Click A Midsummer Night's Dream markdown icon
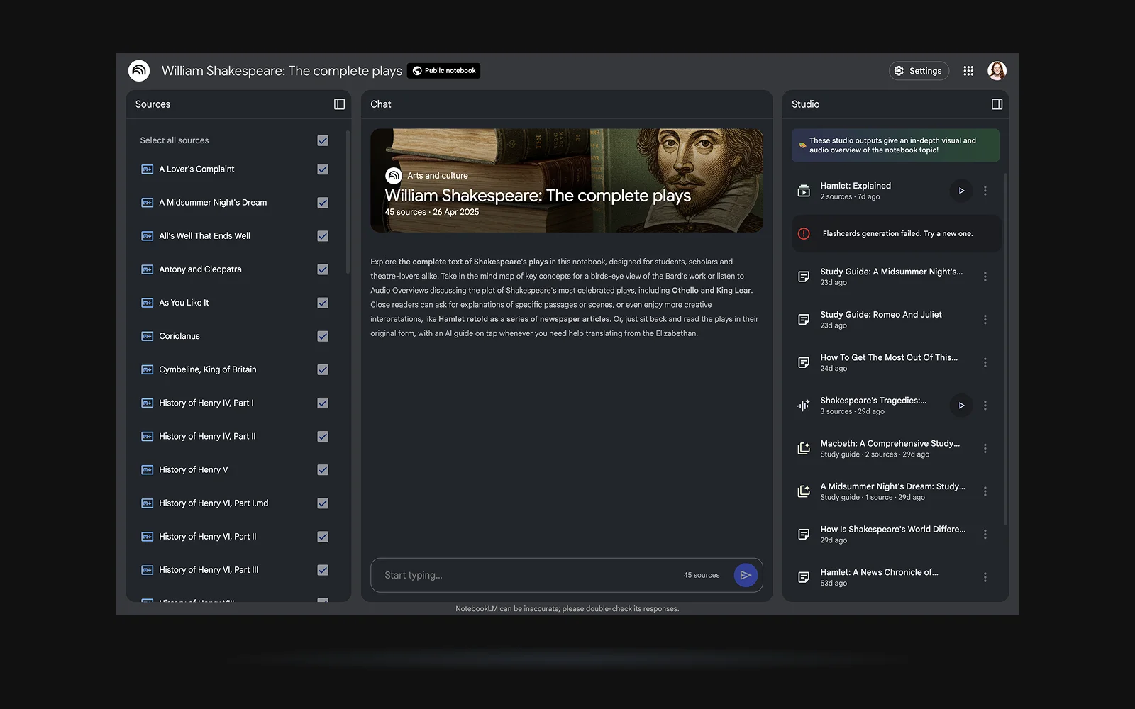The image size is (1135, 709). click(x=147, y=203)
